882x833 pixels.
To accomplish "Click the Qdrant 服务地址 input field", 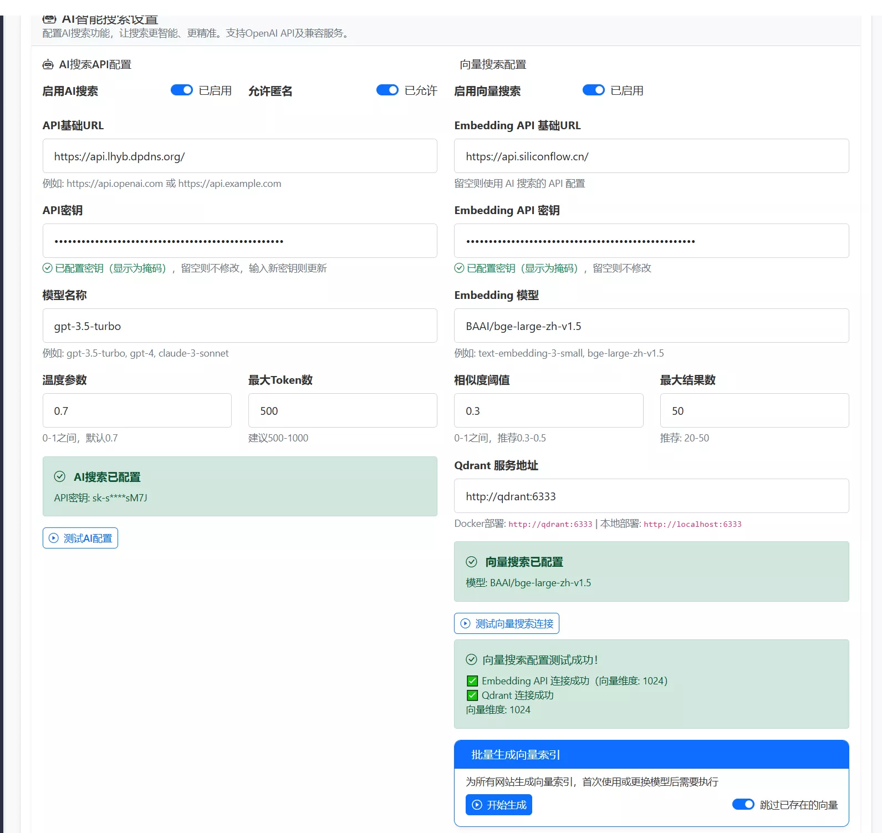I will click(x=651, y=496).
